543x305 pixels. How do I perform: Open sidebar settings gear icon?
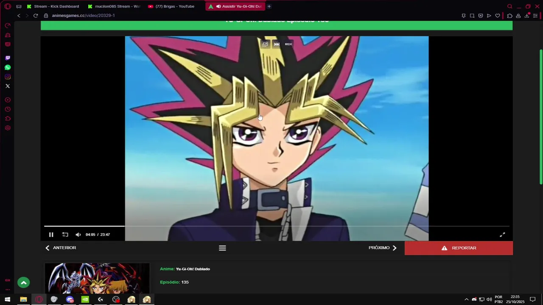coord(7,128)
